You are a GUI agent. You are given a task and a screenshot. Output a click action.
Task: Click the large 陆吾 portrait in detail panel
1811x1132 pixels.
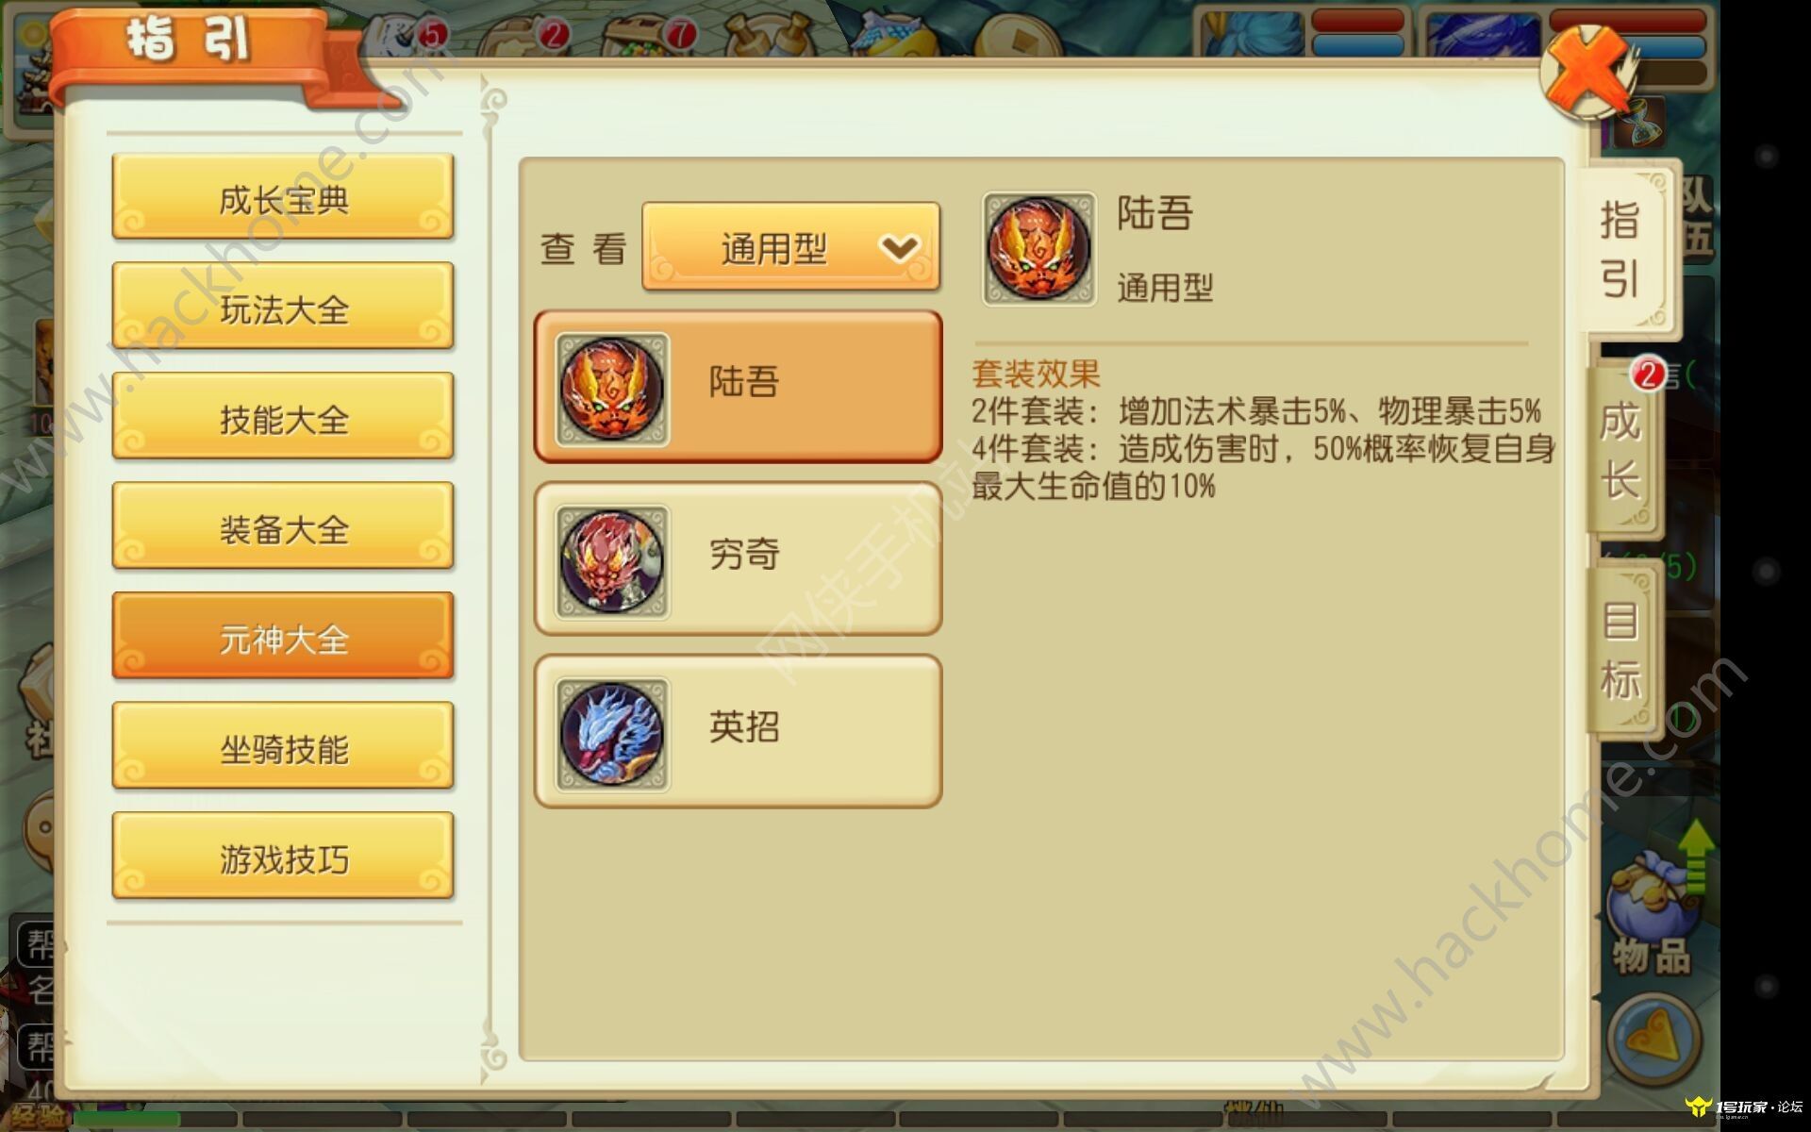pyautogui.click(x=1038, y=249)
